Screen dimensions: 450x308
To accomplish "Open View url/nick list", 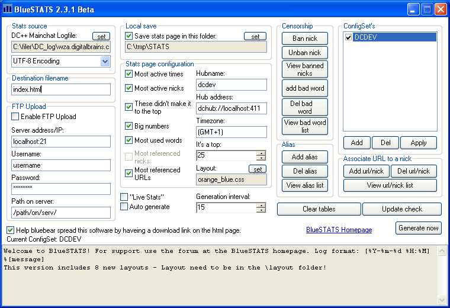I will click(390, 185).
